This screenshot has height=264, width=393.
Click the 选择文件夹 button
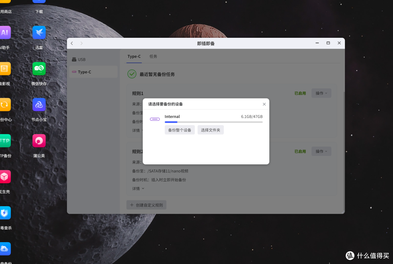(211, 130)
